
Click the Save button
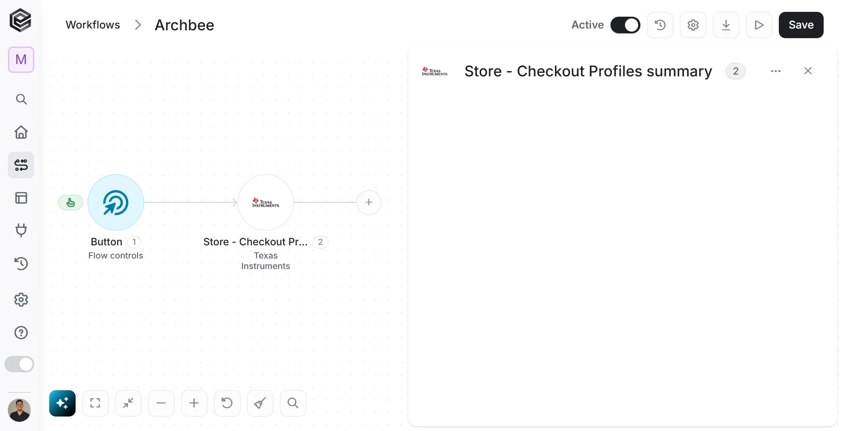click(x=801, y=25)
